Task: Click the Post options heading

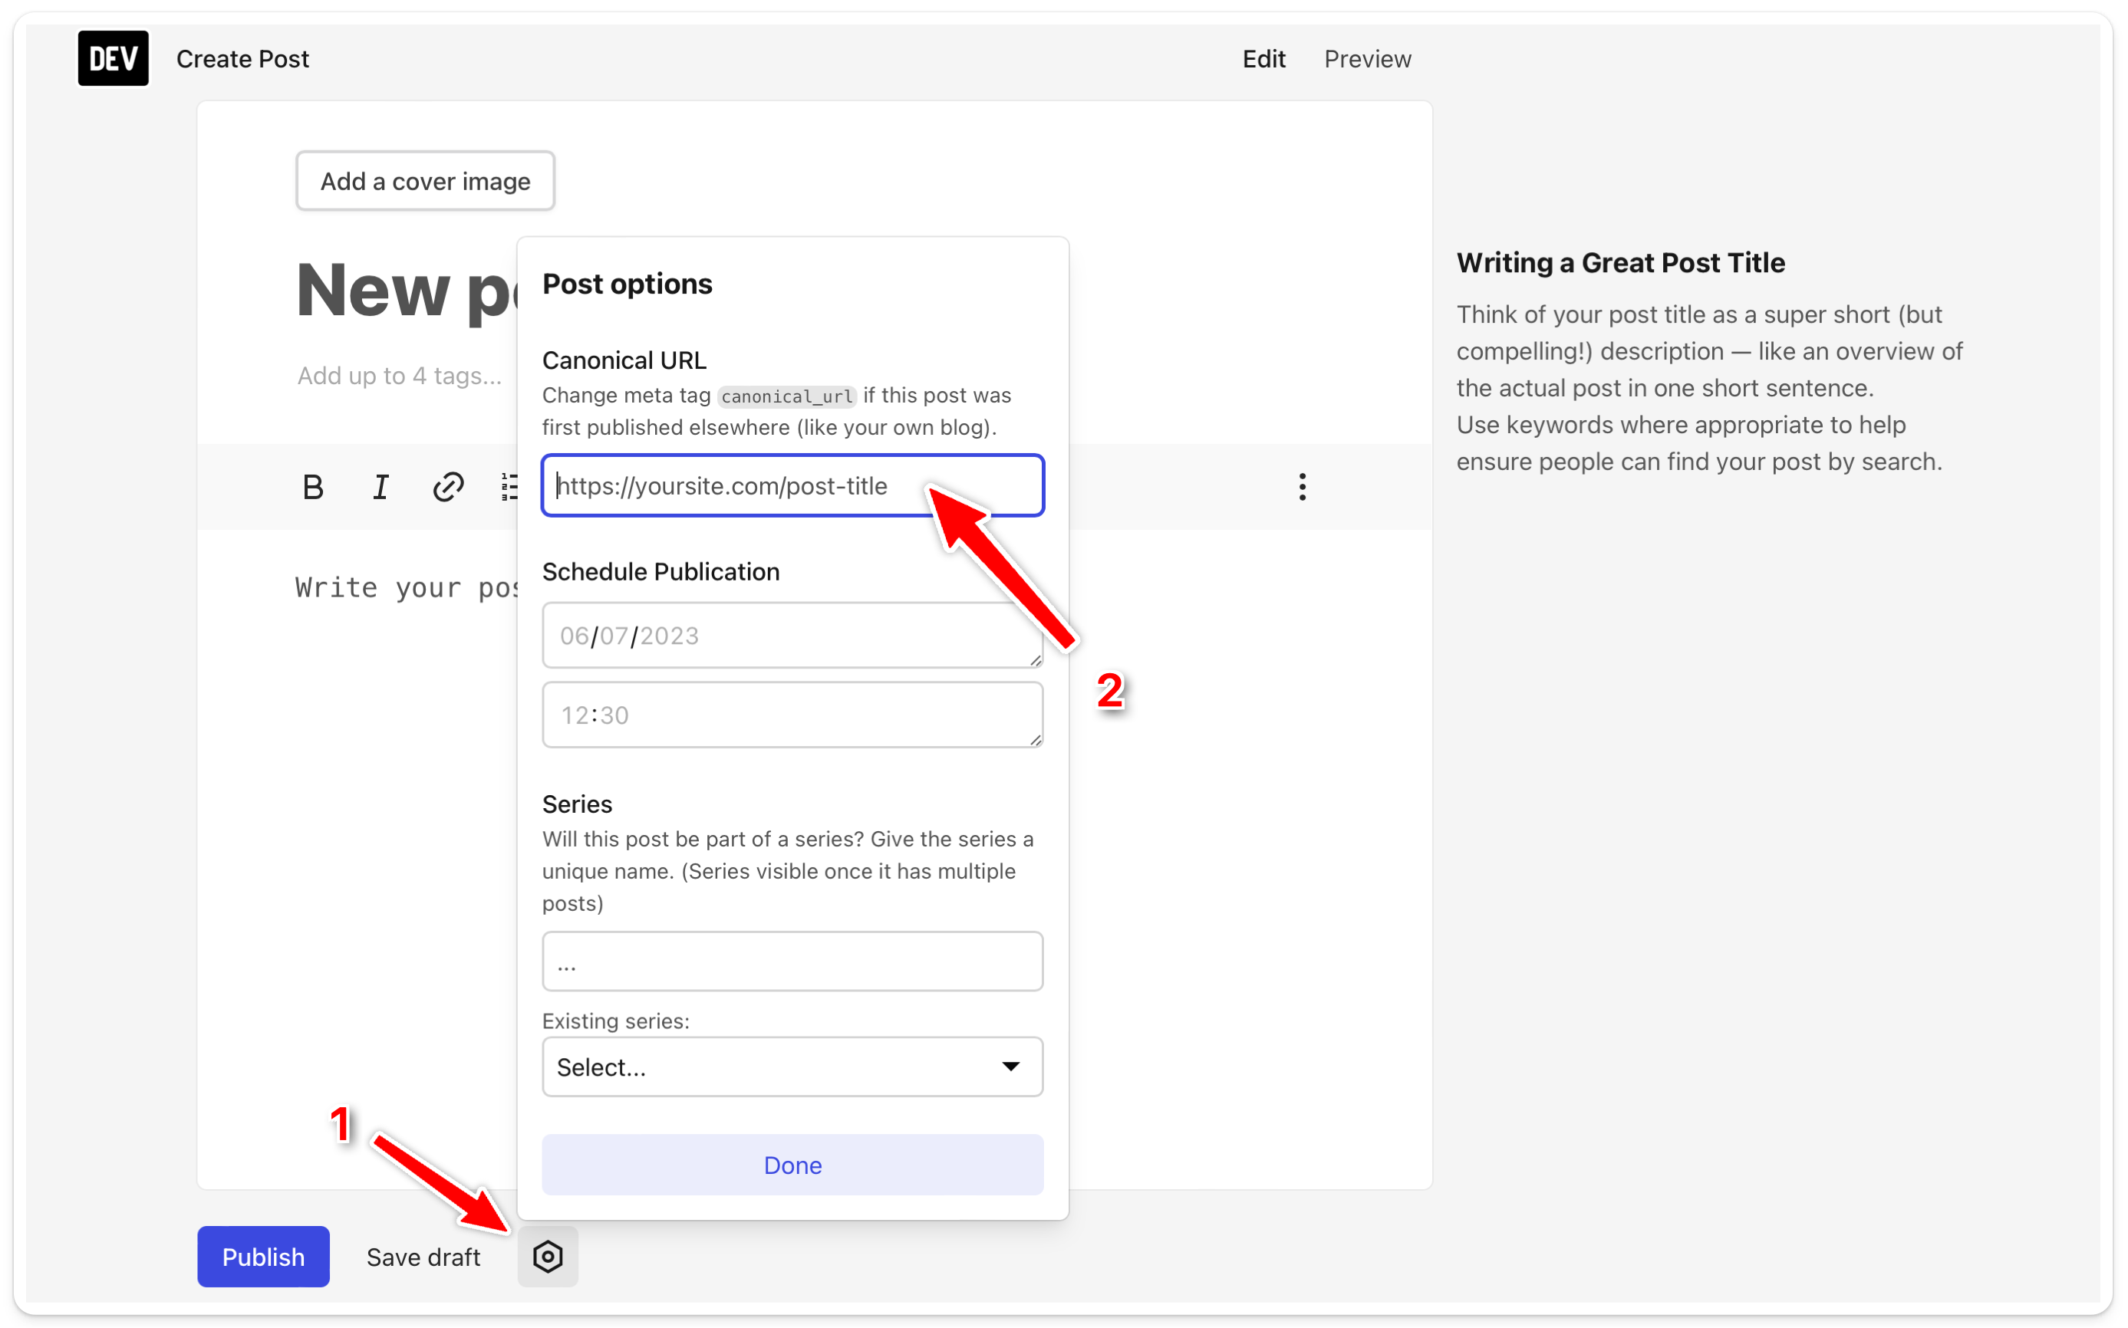Action: (x=628, y=284)
